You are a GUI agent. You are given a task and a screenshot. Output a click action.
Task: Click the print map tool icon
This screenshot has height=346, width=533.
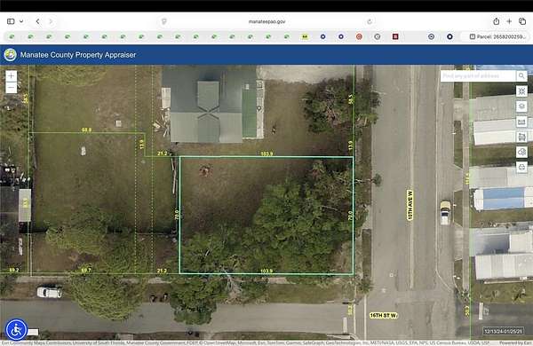521,167
